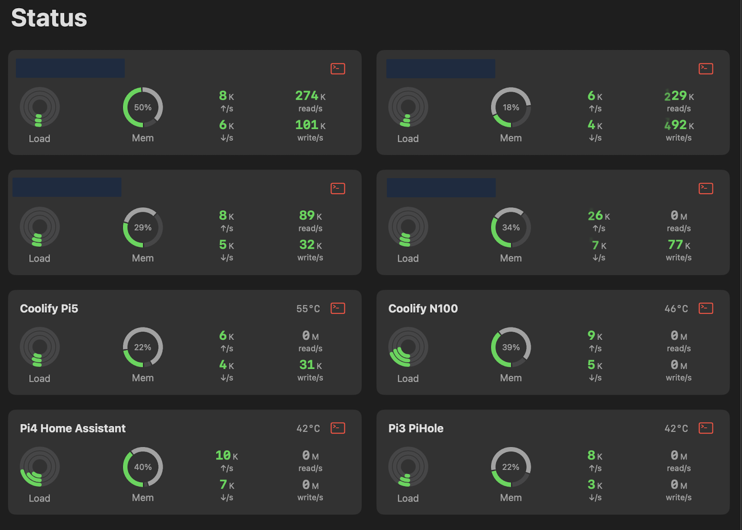This screenshot has height=530, width=742.
Task: Select the Coolify N100 server title
Action: tap(423, 308)
